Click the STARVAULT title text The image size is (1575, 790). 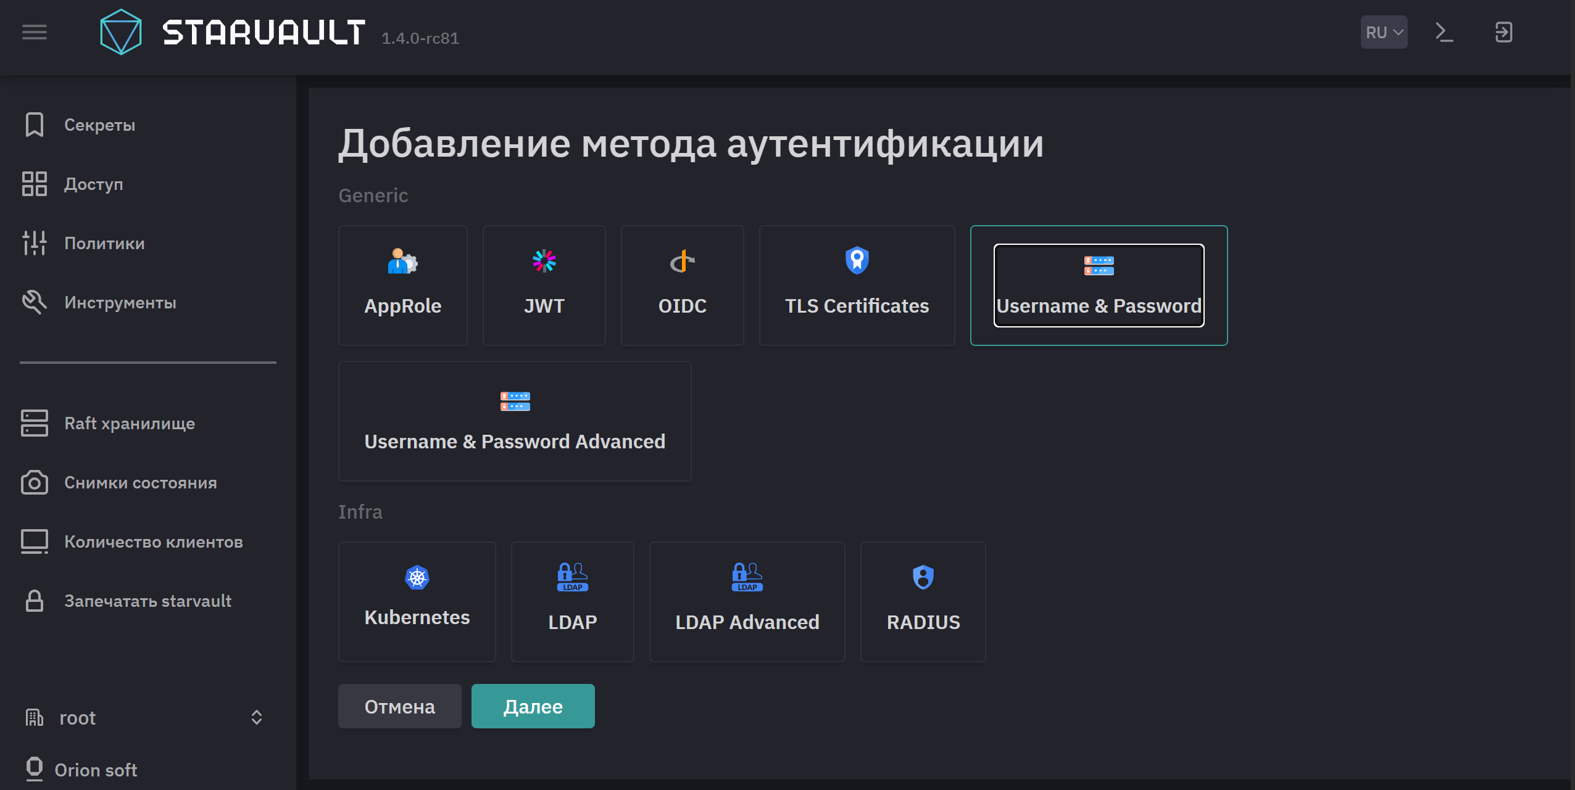[x=264, y=32]
